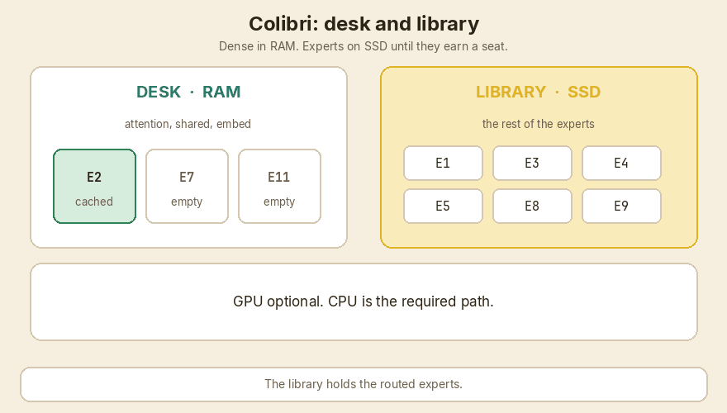Click the empty E7 desk slot
The height and width of the screenshot is (413, 727).
click(x=187, y=187)
